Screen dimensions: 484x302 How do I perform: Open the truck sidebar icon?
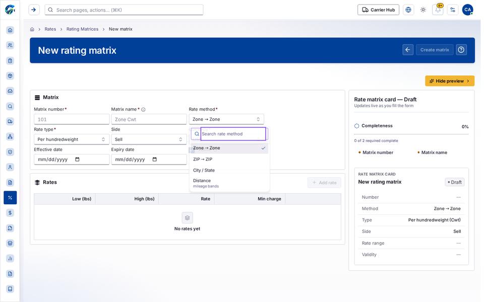coord(10,121)
